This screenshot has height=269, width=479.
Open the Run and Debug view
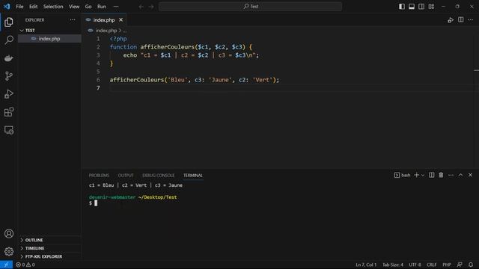coord(9,94)
